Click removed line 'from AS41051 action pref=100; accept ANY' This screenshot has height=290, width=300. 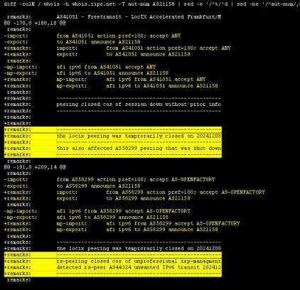(92, 36)
